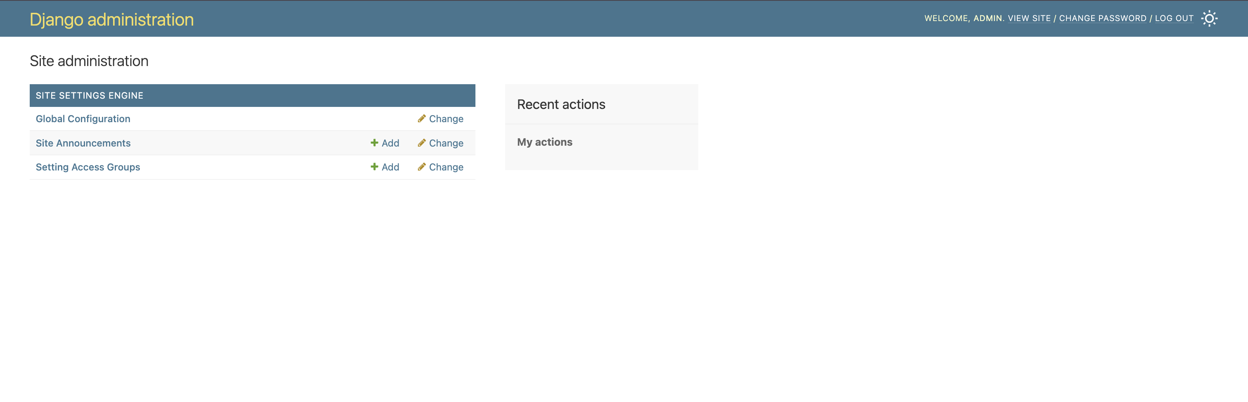Open the Setting Access Groups model link
This screenshot has width=1248, height=402.
coord(87,167)
